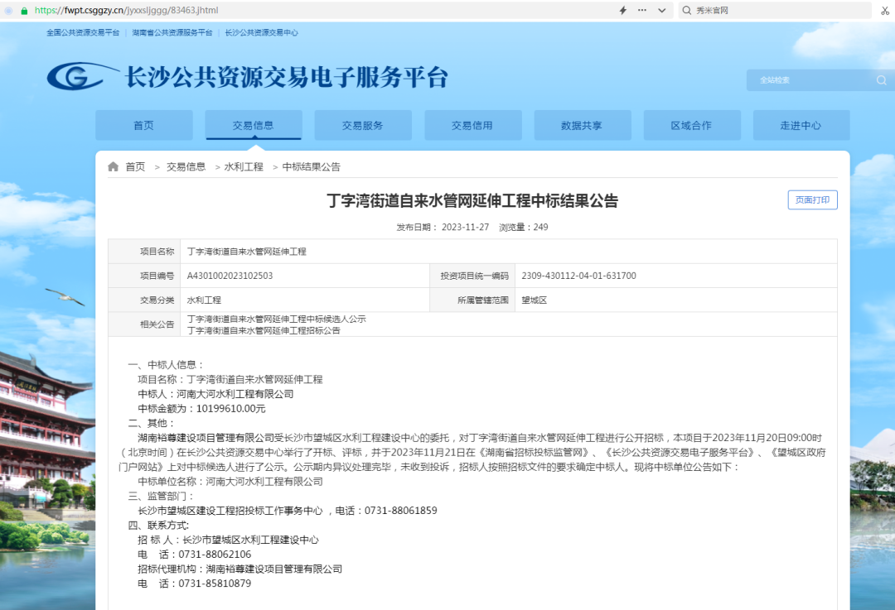895x610 pixels.
Task: Open the 工程招标公告 related notice link
Action: point(264,330)
